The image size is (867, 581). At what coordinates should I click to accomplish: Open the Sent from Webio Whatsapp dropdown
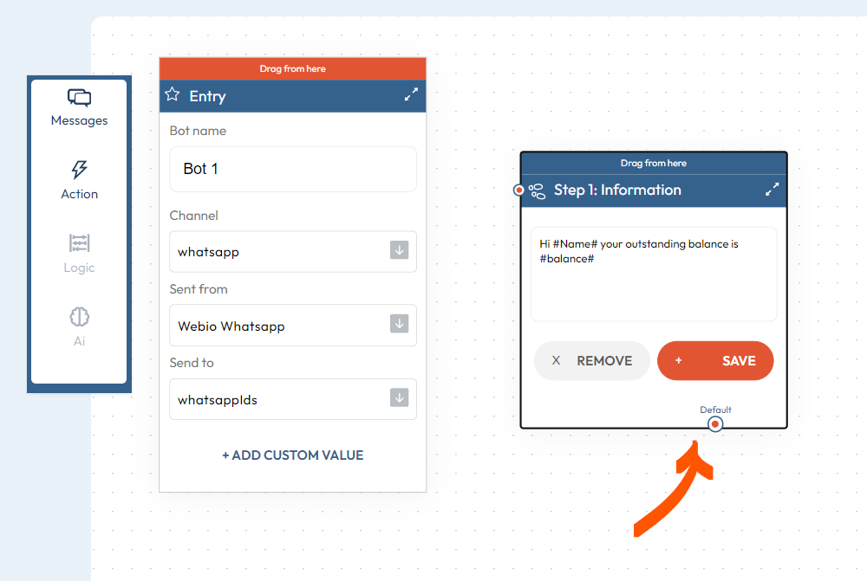[292, 326]
